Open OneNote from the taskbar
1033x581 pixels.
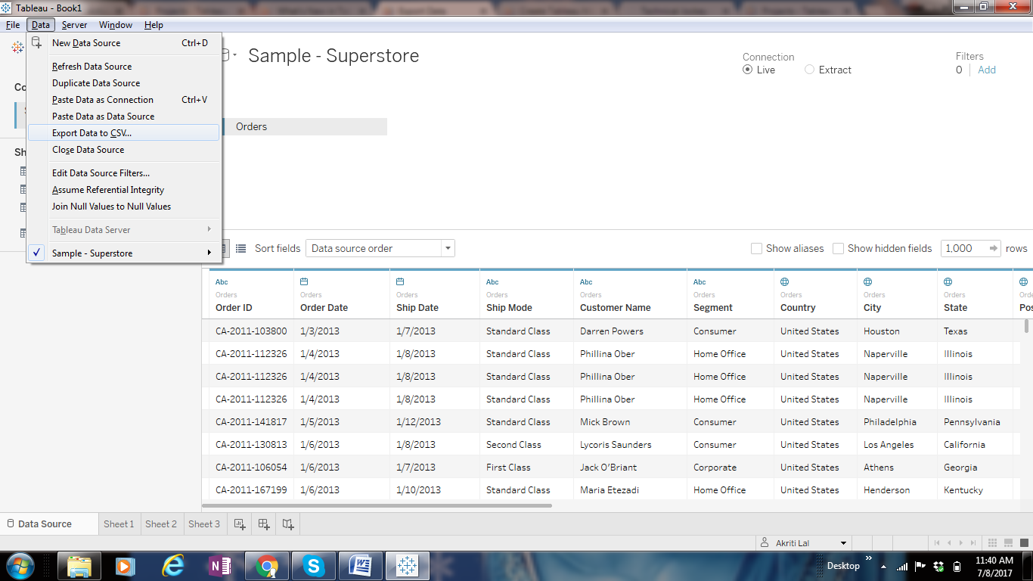tap(220, 566)
